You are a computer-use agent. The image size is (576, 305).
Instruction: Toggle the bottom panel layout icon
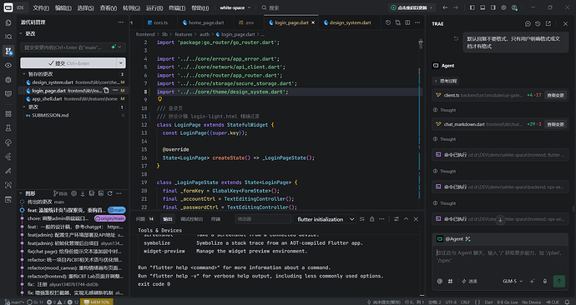coord(483,7)
